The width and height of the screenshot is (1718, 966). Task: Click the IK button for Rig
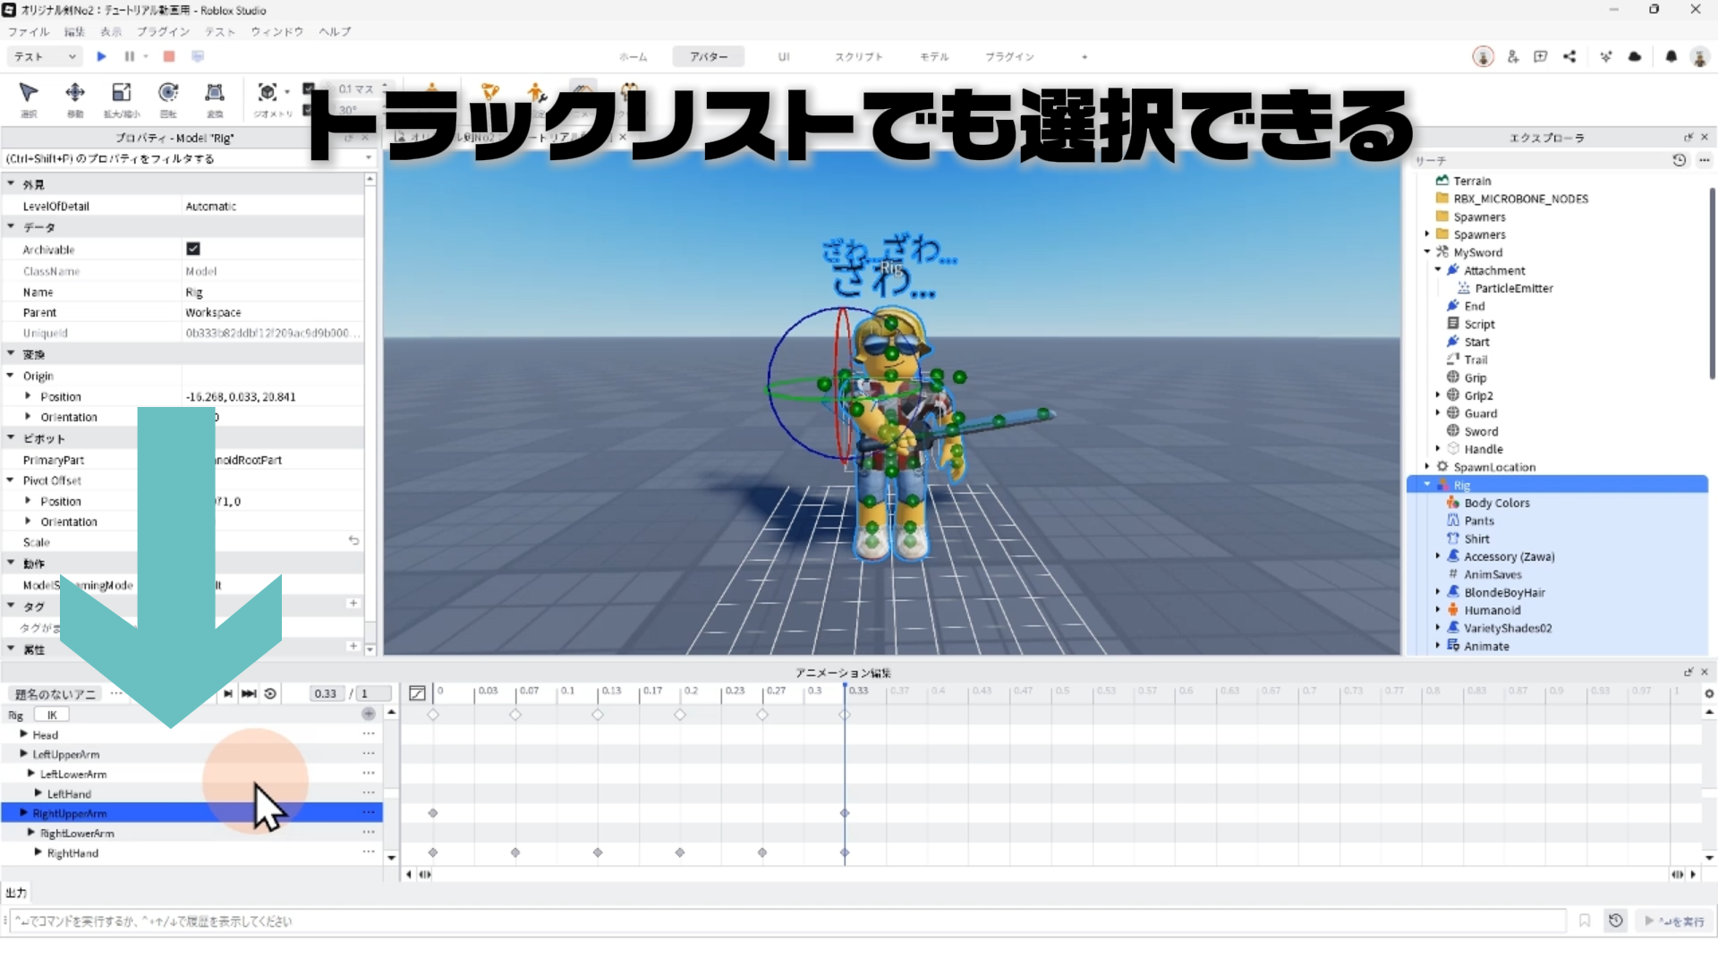click(x=52, y=715)
